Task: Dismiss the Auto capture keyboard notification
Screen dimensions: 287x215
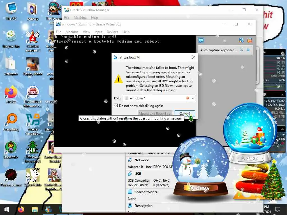Action: click(x=248, y=50)
